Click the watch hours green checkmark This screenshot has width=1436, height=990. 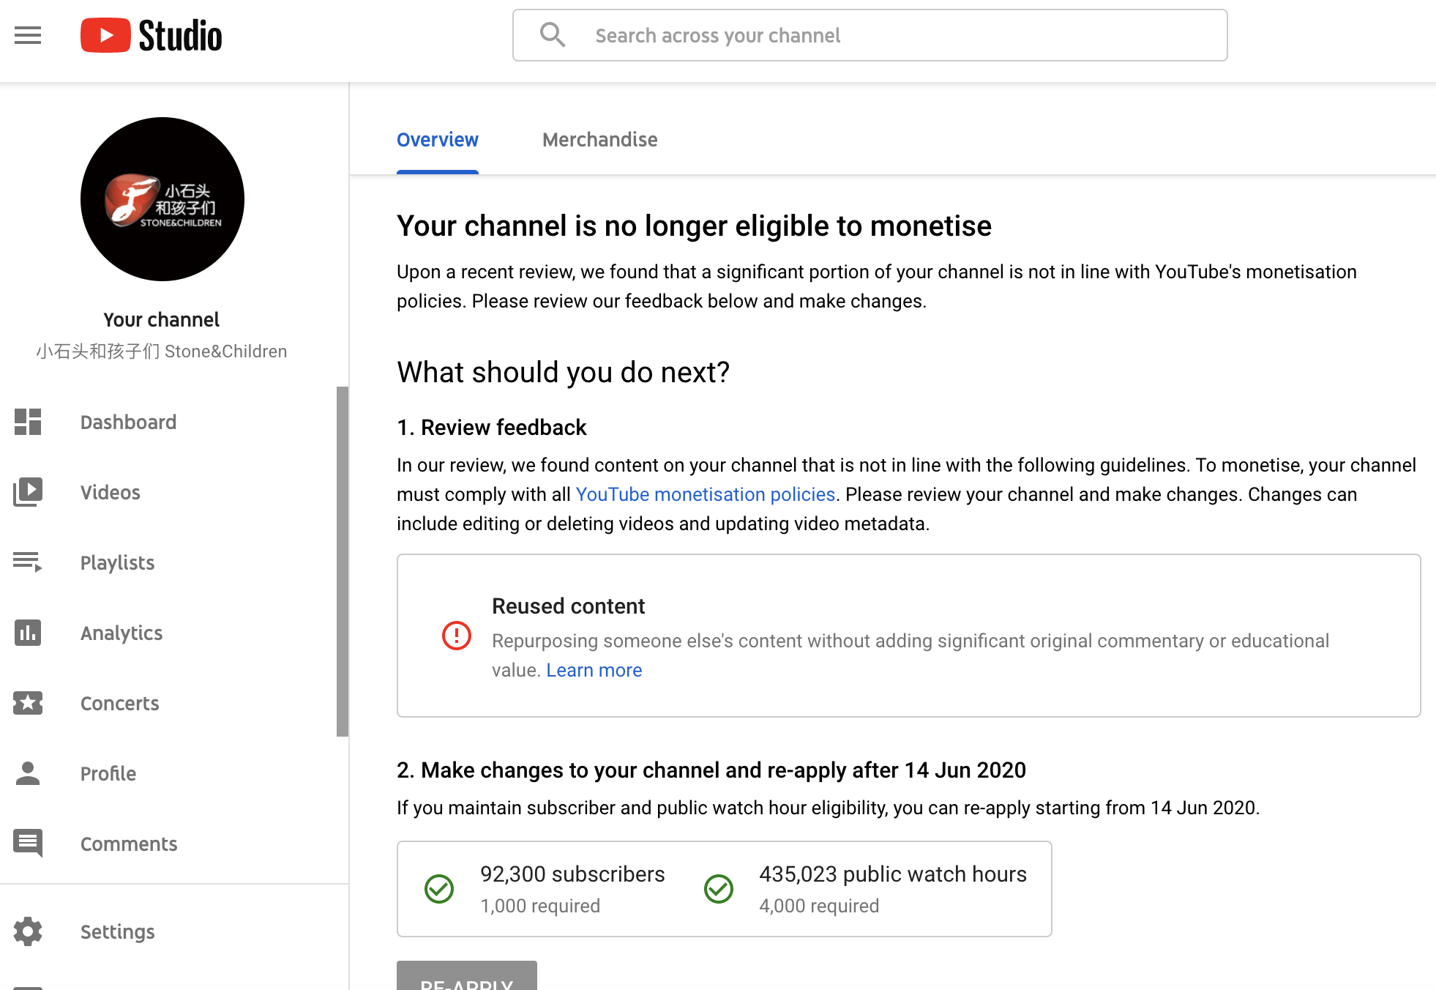[x=719, y=889]
